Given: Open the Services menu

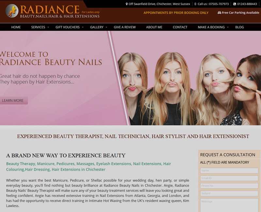Looking at the screenshot, I should pos(38,27).
